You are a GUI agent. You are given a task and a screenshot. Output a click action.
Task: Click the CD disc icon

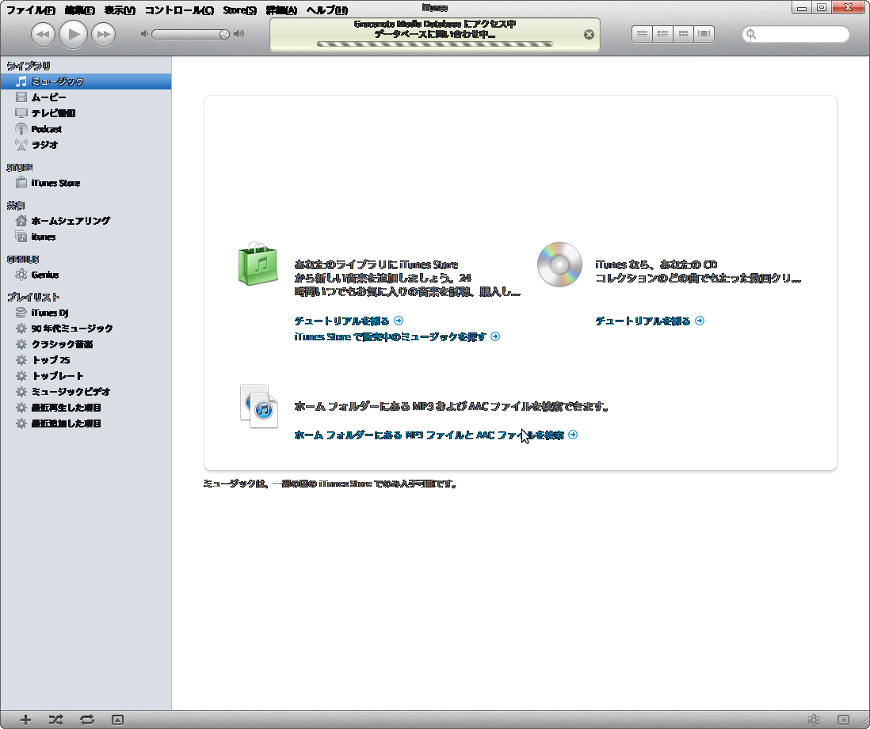(559, 264)
